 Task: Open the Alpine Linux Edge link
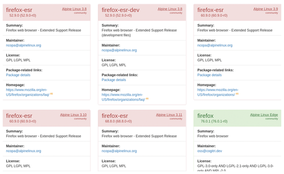coord(264,115)
